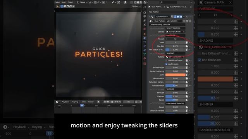Click the current frame field showing 86
Screen dimensions: 248x139
tap(128, 102)
